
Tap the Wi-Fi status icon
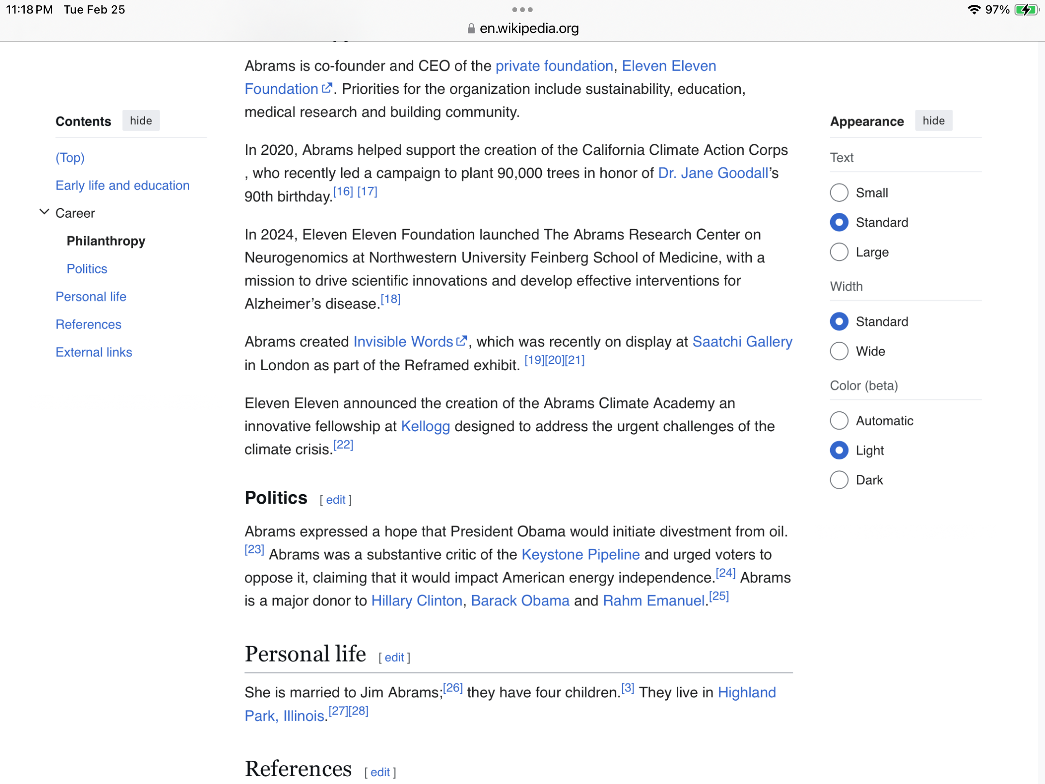[x=973, y=10]
